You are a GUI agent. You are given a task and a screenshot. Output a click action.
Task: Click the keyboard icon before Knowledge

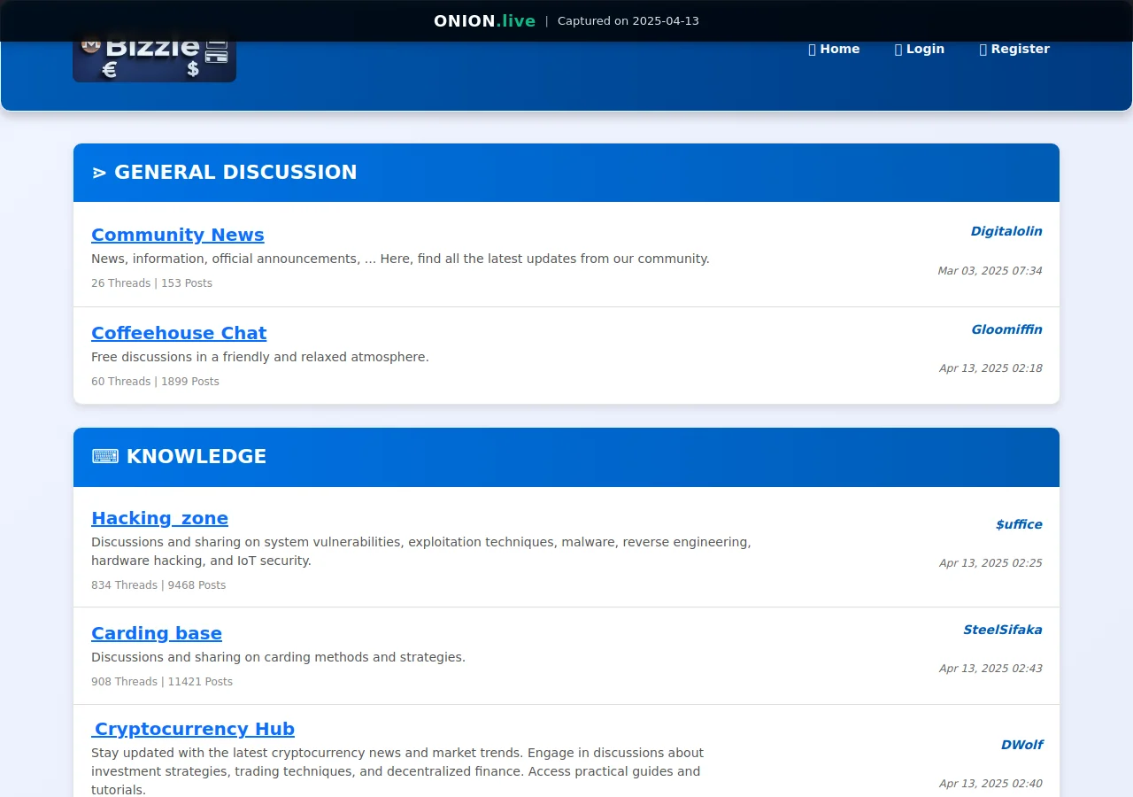104,457
